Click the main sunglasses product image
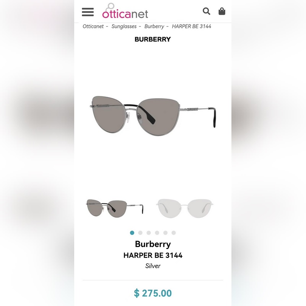 coord(153,116)
